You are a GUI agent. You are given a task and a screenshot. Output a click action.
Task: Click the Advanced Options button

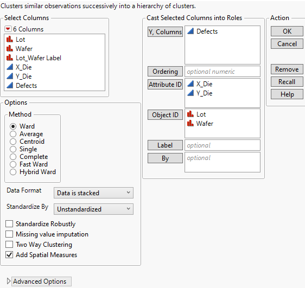pos(41,281)
